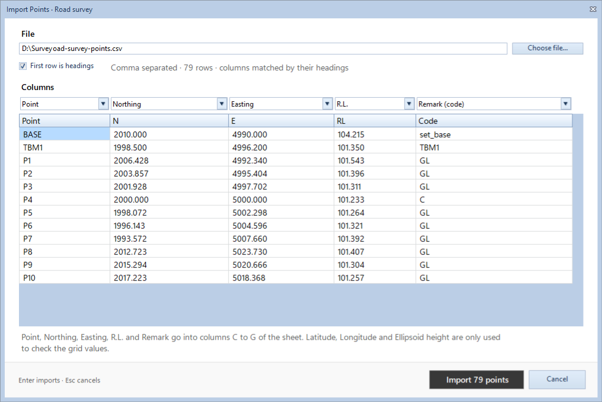Select the P7 point cell
Image resolution: width=602 pixels, height=402 pixels.
(x=65, y=239)
